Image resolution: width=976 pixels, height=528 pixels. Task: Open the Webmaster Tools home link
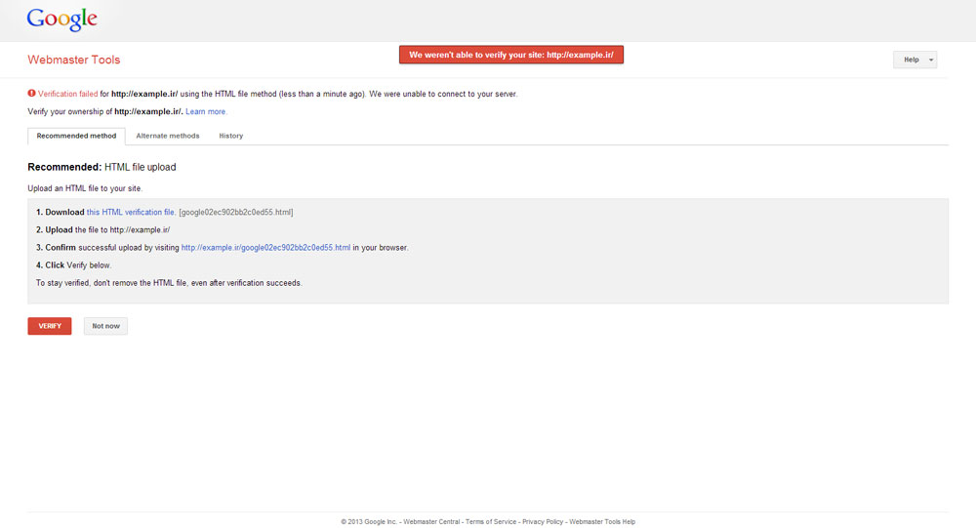[x=73, y=60]
